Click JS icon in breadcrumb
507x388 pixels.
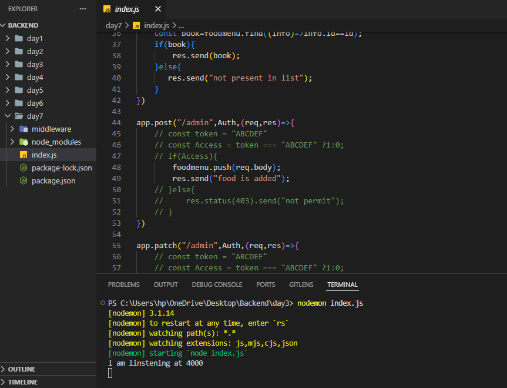(x=136, y=25)
